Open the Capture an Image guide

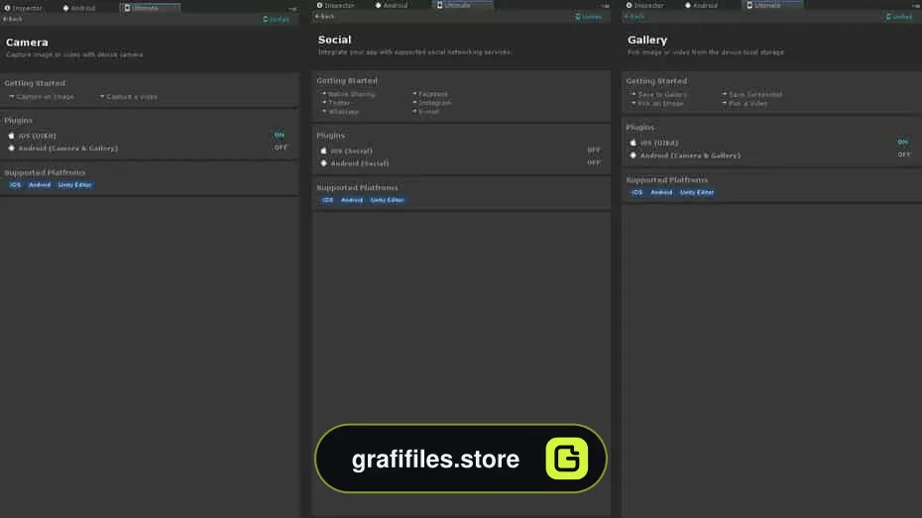click(x=42, y=97)
